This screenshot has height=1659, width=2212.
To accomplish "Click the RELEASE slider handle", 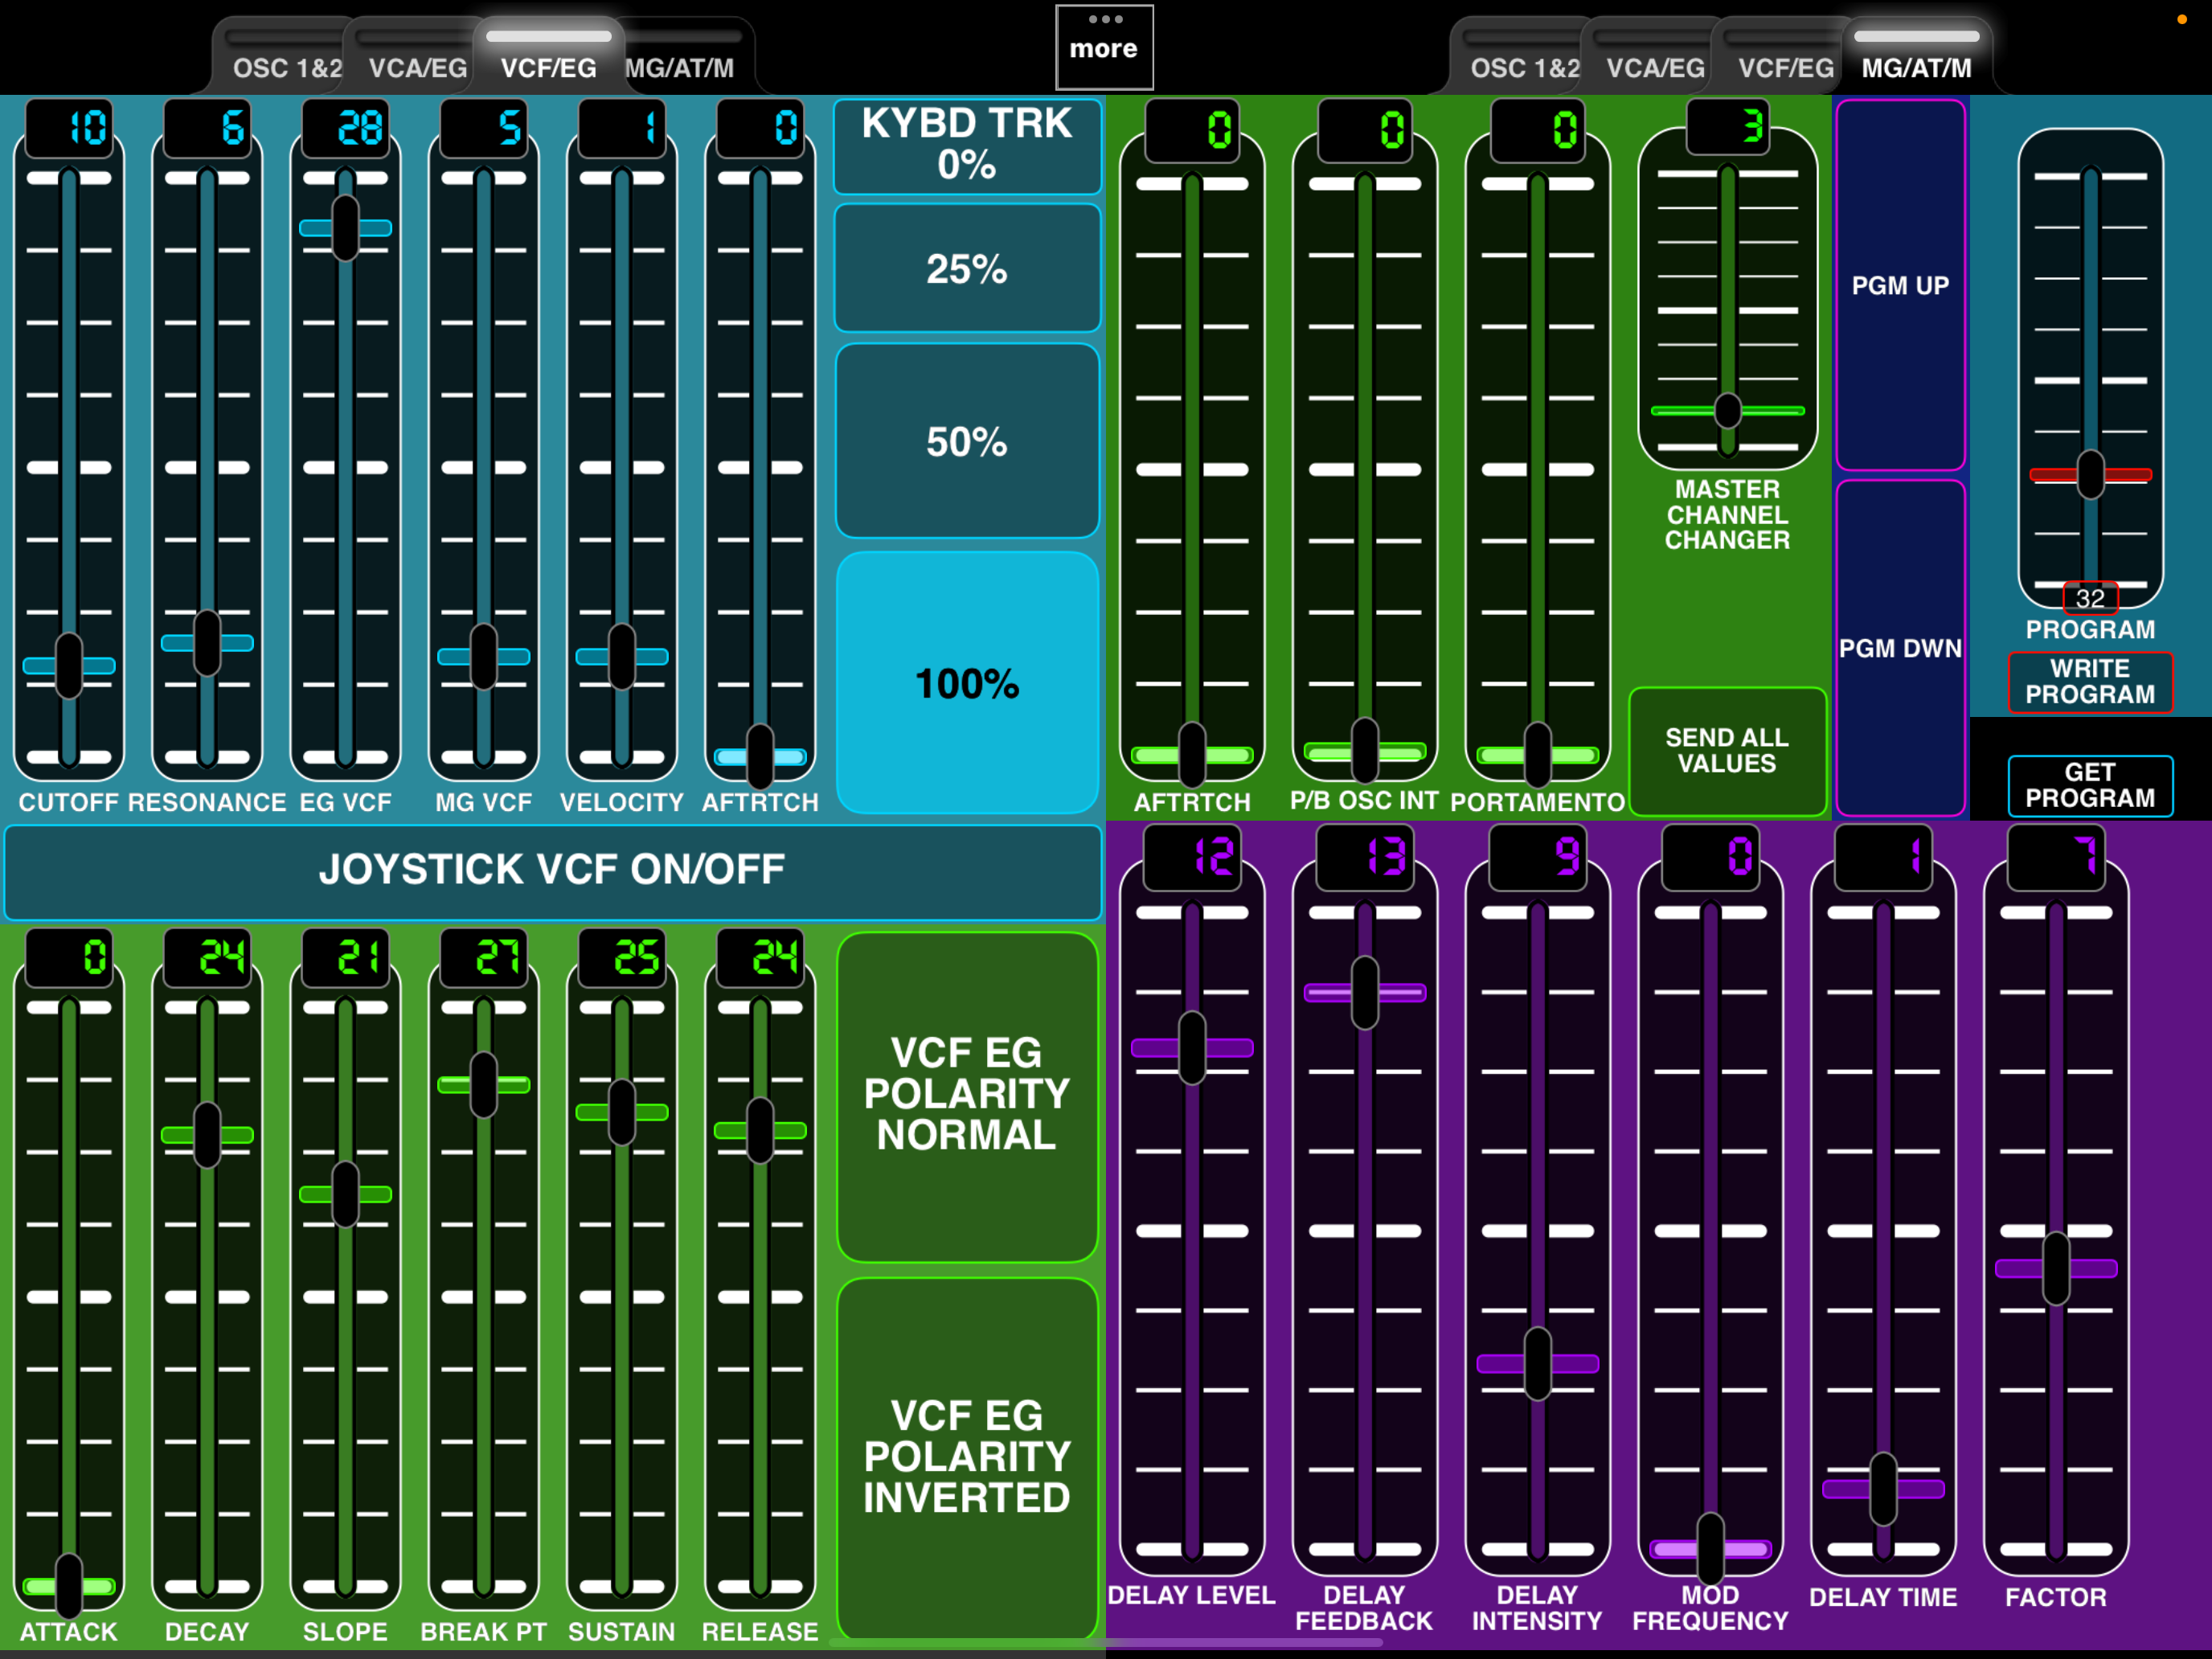I will point(760,1131).
